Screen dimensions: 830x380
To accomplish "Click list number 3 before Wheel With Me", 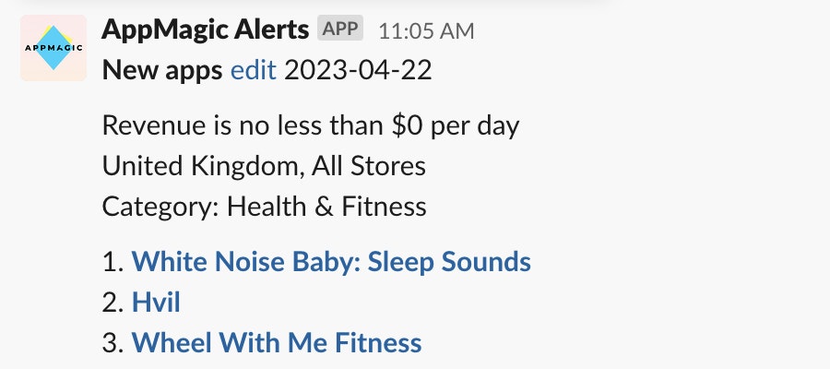I will 113,342.
